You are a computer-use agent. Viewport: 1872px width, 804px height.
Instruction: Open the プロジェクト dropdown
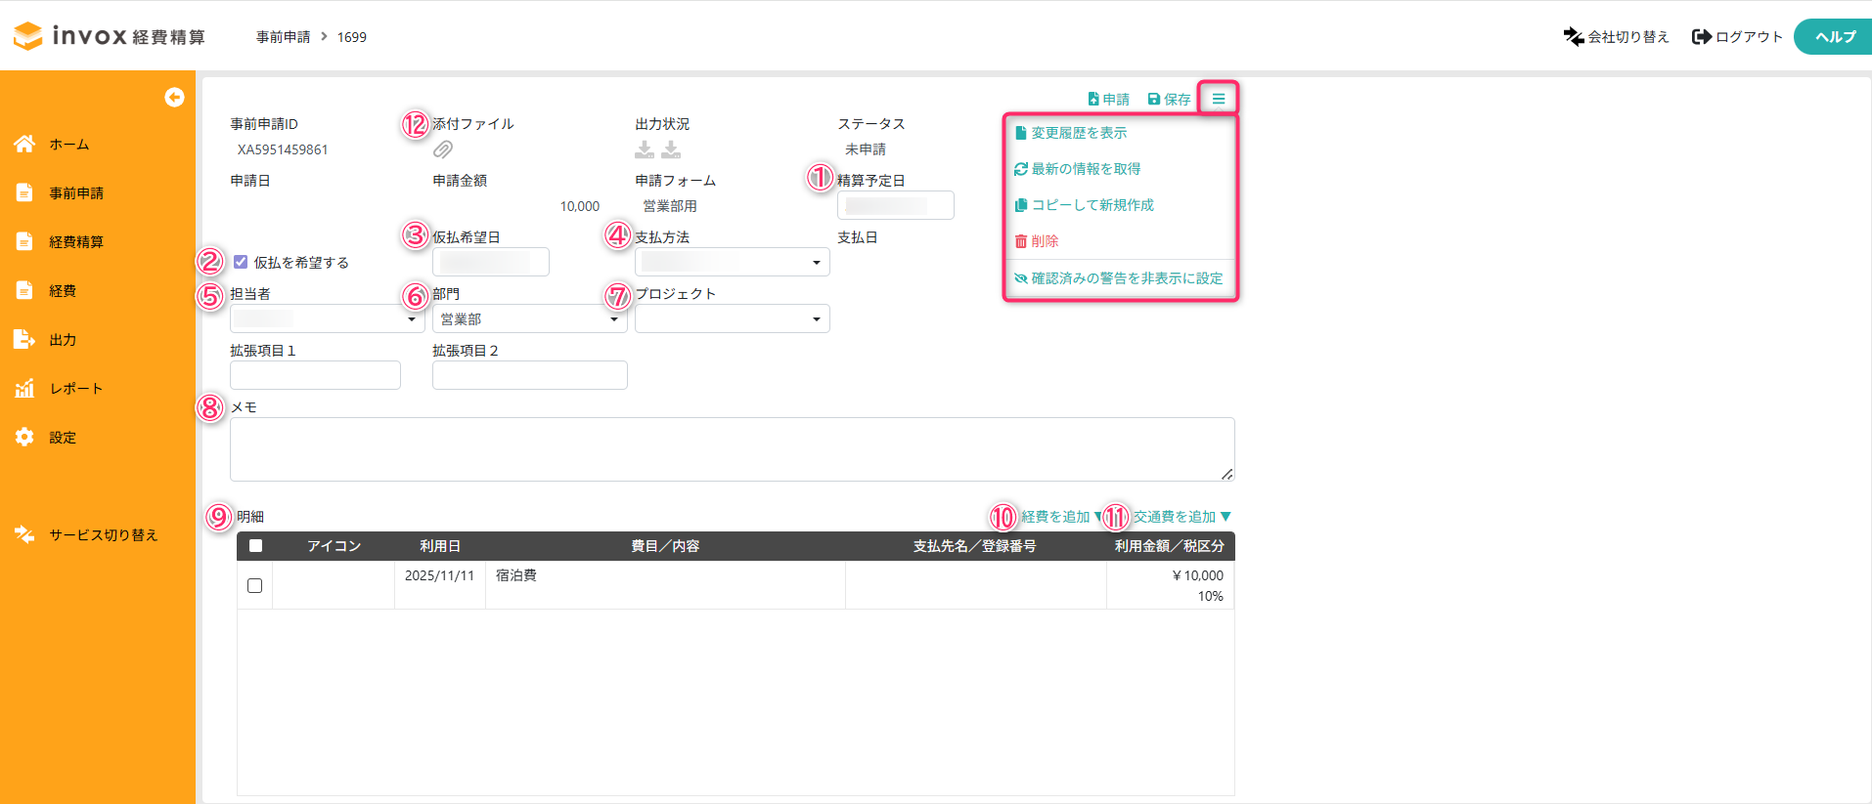[x=732, y=319]
